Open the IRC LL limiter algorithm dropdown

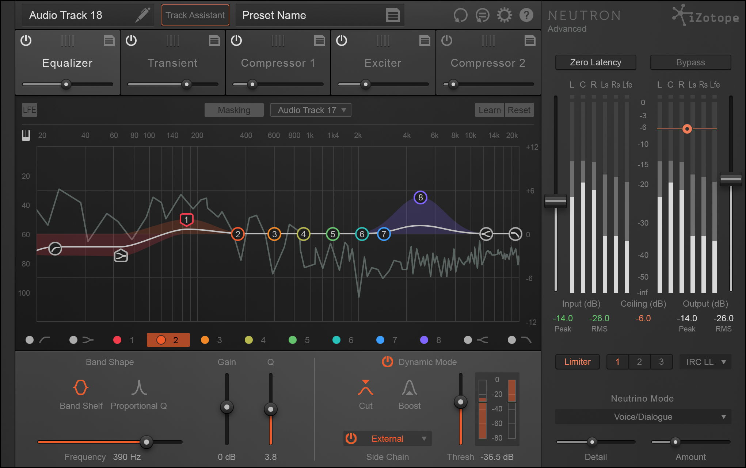tap(705, 362)
